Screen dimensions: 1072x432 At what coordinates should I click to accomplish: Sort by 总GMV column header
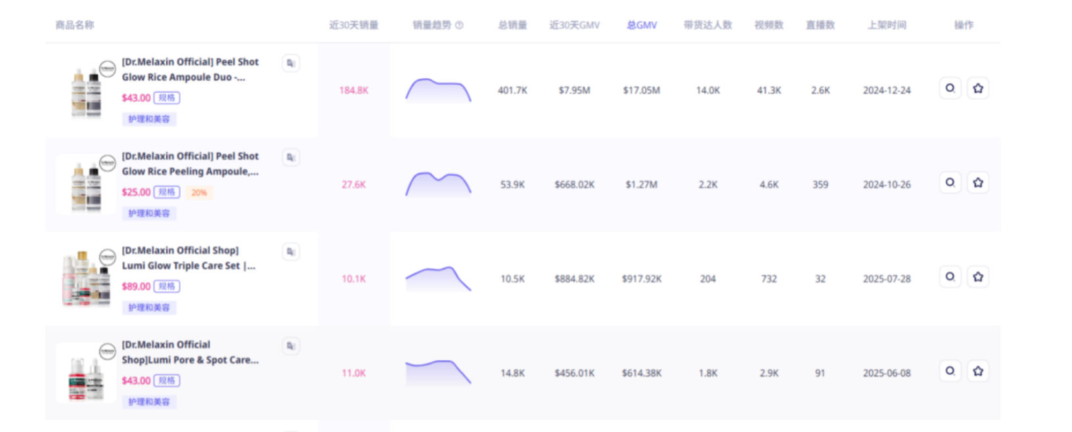pyautogui.click(x=642, y=25)
